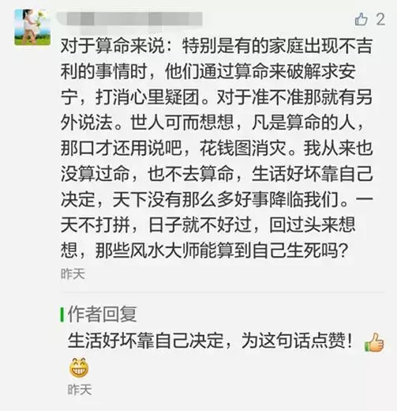Click the line 决定，天下没有那么多好事降临我们

[216, 199]
